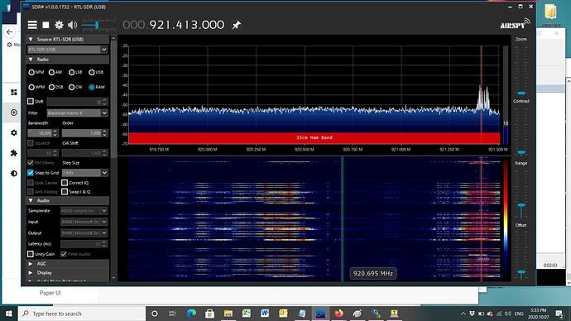
Task: Open Microsoft Edge from the taskbar
Action: click(191, 314)
